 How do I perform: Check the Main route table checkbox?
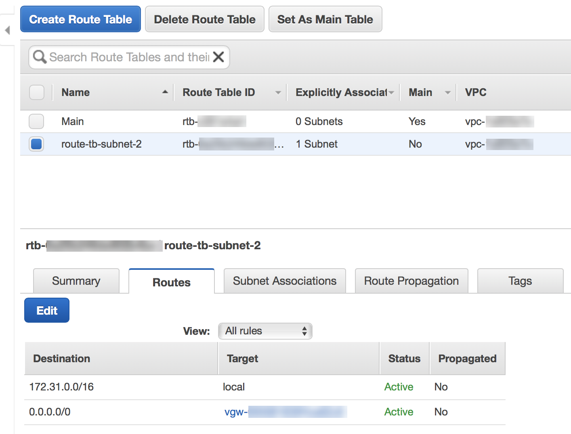[x=37, y=121]
